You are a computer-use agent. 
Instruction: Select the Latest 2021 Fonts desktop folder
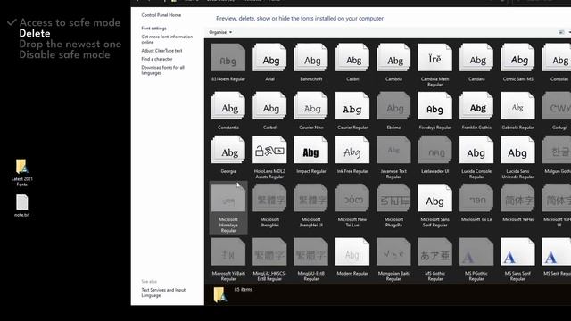tap(21, 172)
